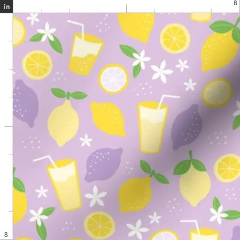Viewport: 240px width, 240px height.
Task: Click the "8" label on the top ruler
Action: (235, 3)
